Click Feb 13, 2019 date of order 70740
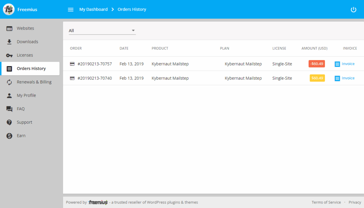Image resolution: width=364 pixels, height=208 pixels. point(132,78)
